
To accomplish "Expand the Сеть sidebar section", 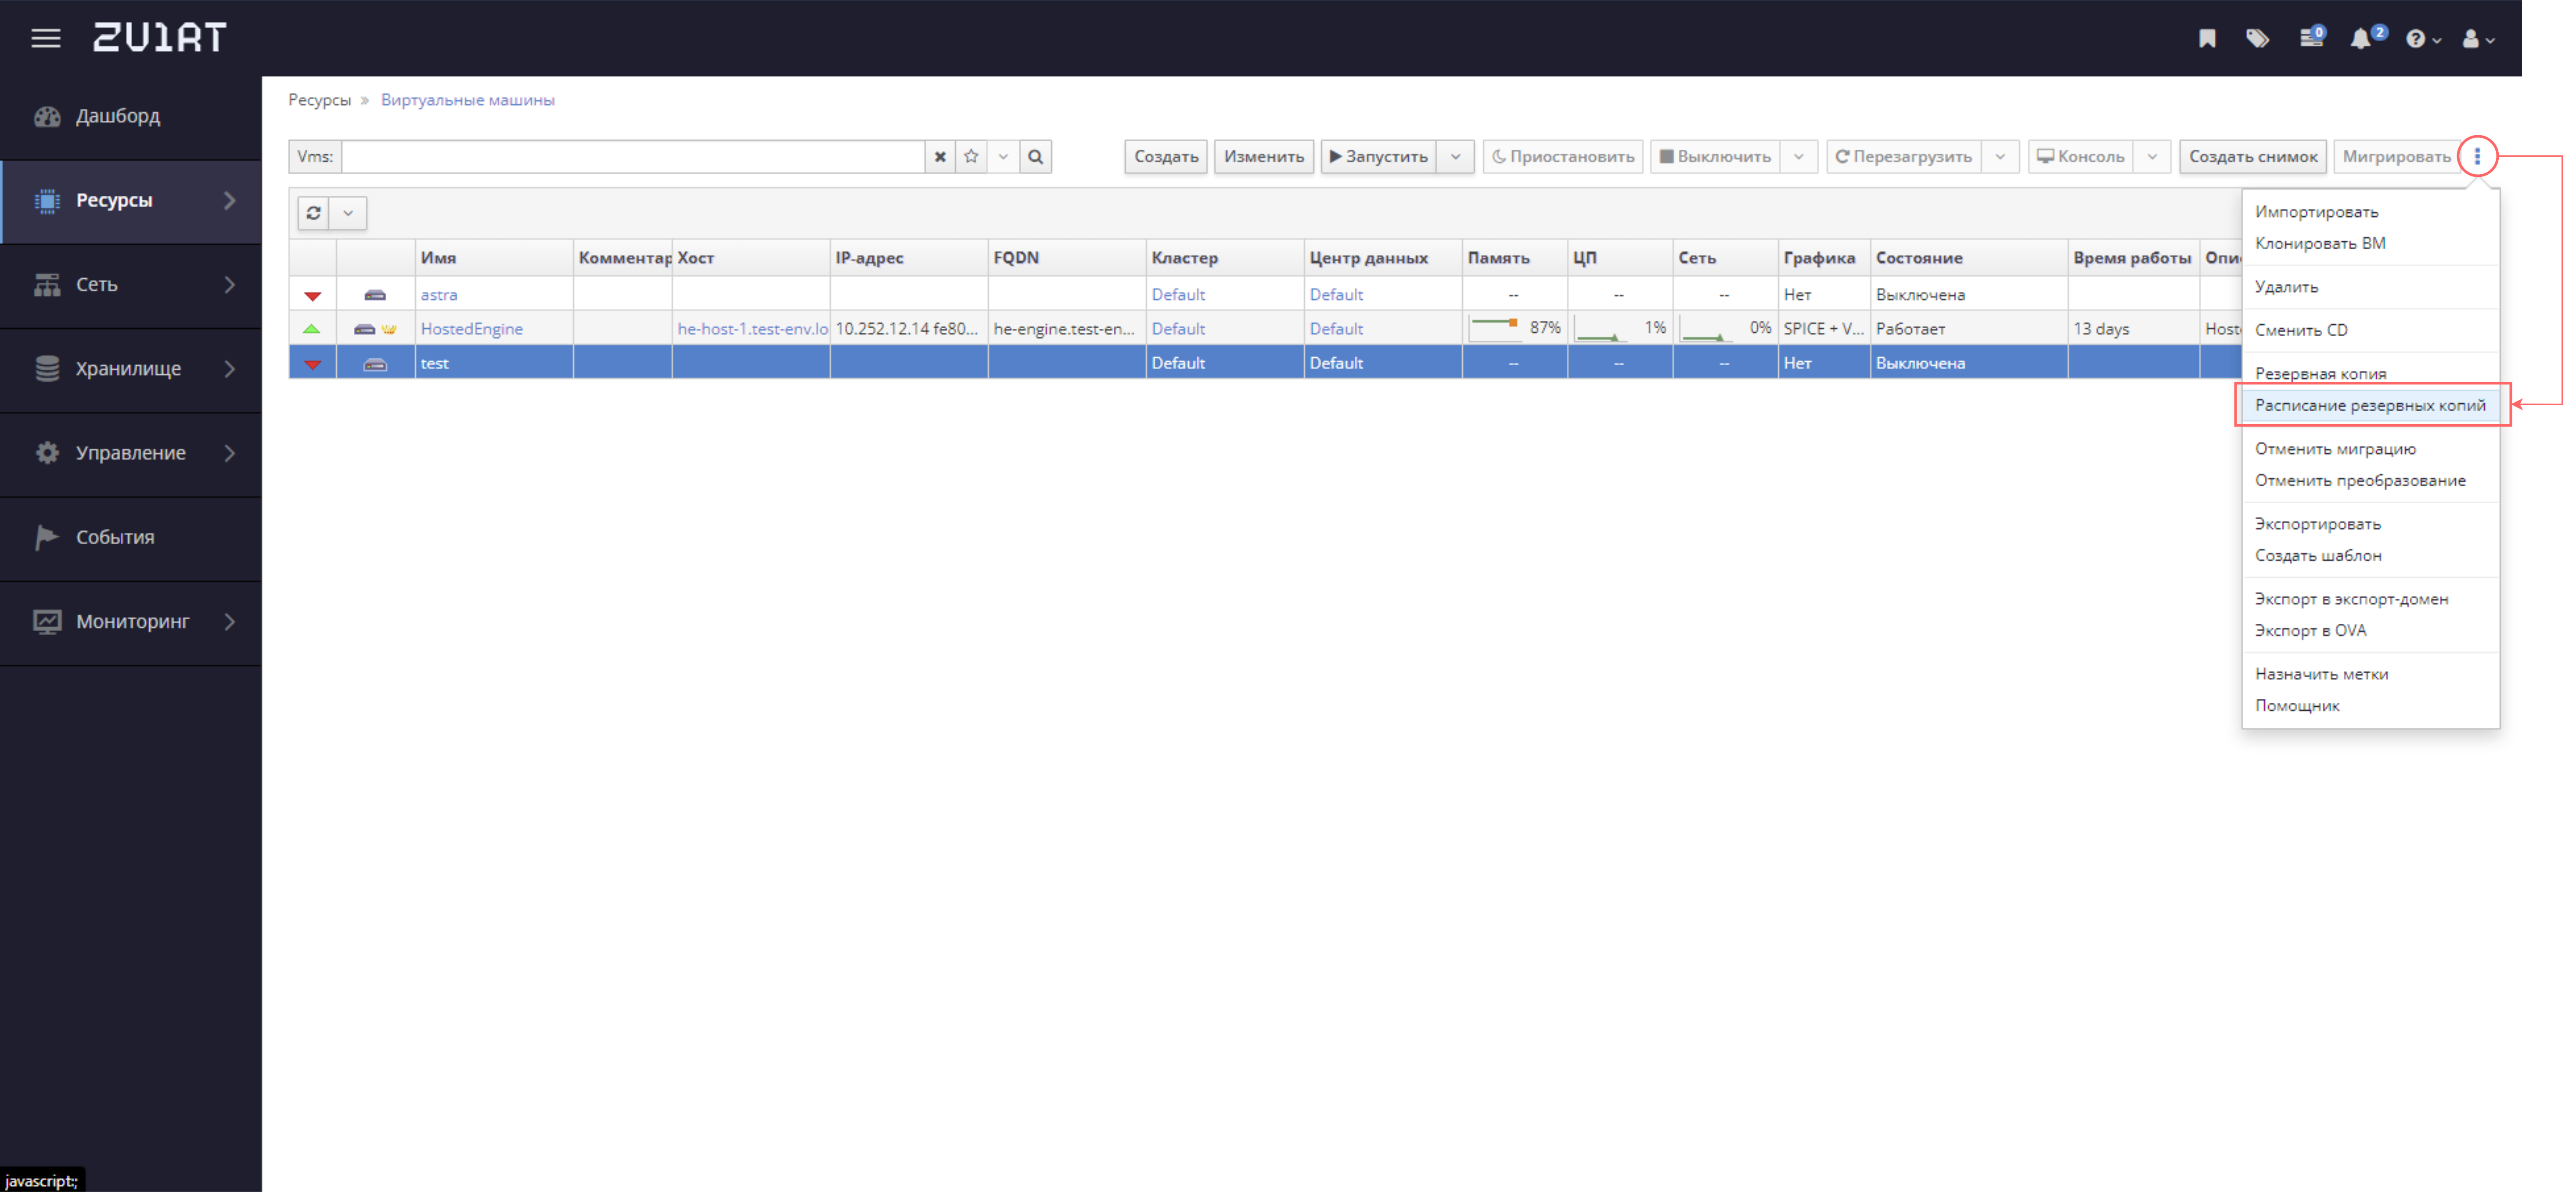I will point(131,284).
